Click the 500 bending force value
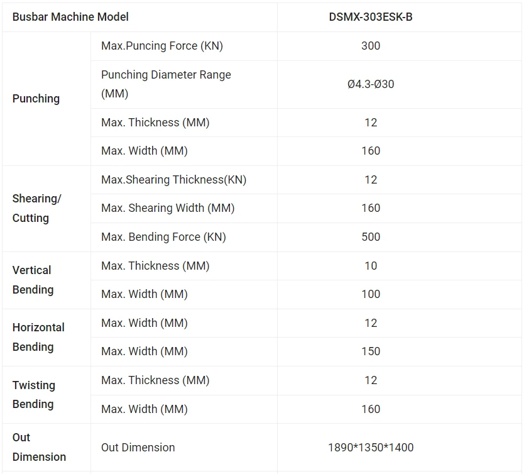The width and height of the screenshot is (524, 474). pos(371,237)
